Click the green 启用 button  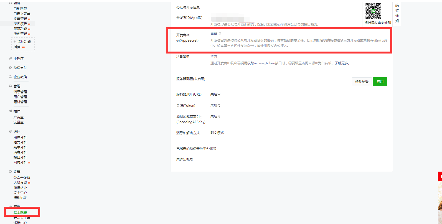point(380,82)
